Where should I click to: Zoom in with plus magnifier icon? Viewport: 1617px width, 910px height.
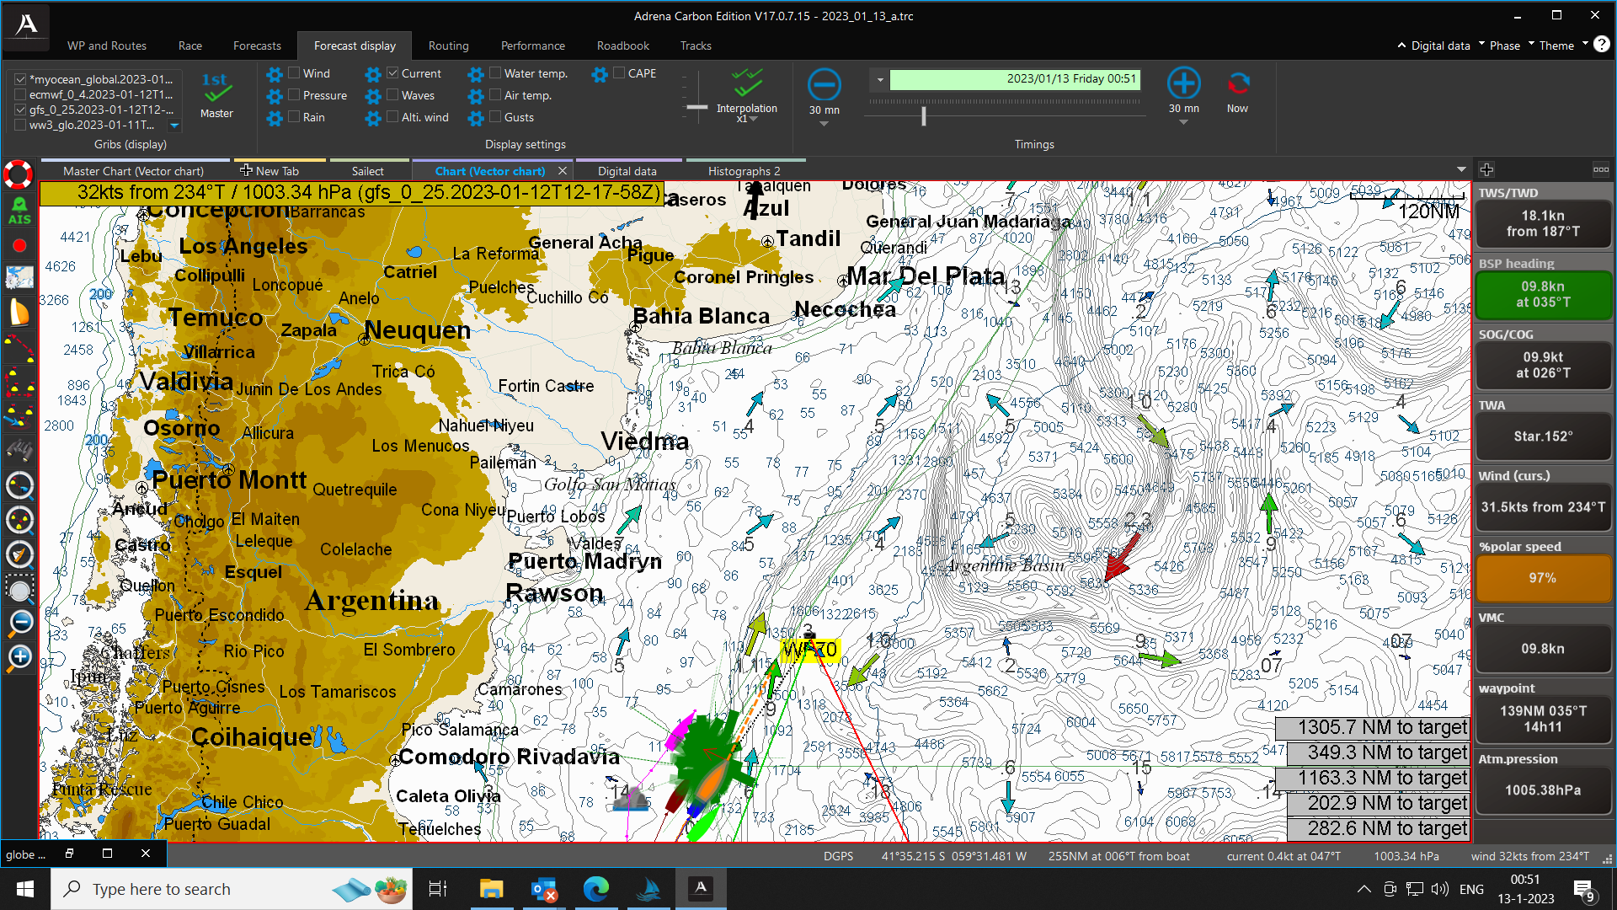pos(19,658)
